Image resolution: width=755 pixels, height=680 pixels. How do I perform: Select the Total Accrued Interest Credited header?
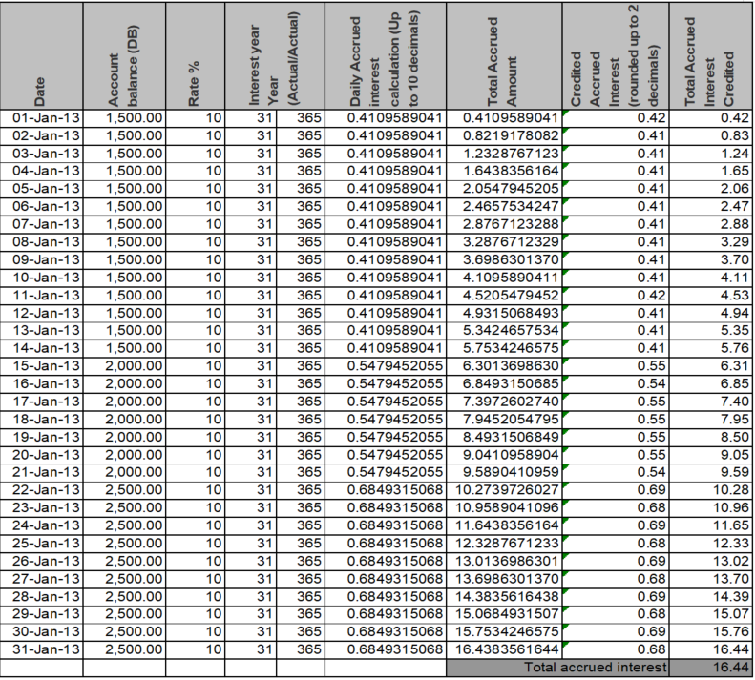click(709, 55)
